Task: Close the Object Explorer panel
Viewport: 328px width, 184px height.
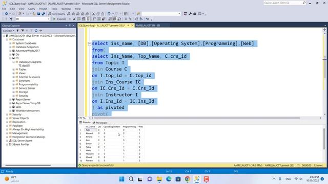Action: tap(73, 26)
